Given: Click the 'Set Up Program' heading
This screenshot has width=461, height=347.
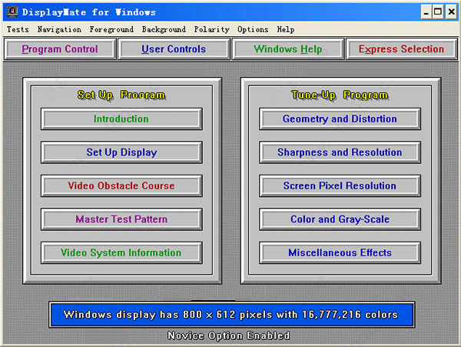Looking at the screenshot, I should [x=121, y=95].
